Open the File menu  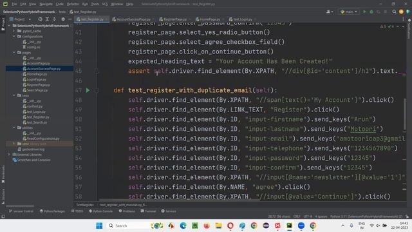click(x=14, y=5)
